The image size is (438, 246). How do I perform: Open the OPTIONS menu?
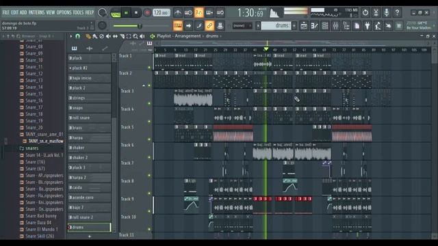[x=64, y=12]
